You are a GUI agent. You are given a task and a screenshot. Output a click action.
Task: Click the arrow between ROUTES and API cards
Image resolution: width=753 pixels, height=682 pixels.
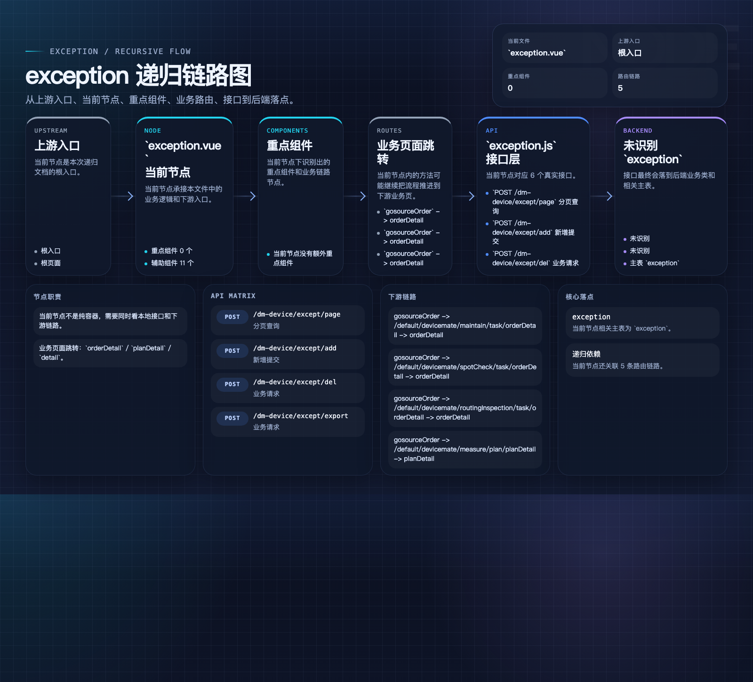pos(464,196)
